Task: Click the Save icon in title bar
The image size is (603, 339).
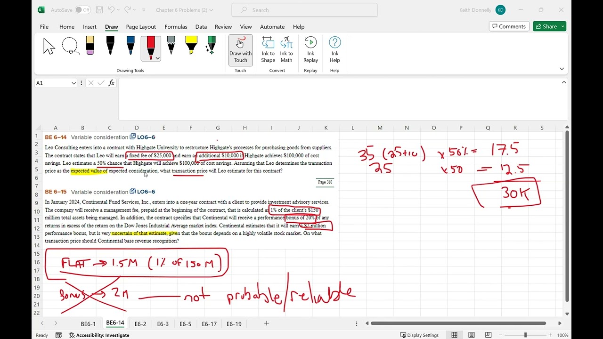Action: [x=99, y=10]
